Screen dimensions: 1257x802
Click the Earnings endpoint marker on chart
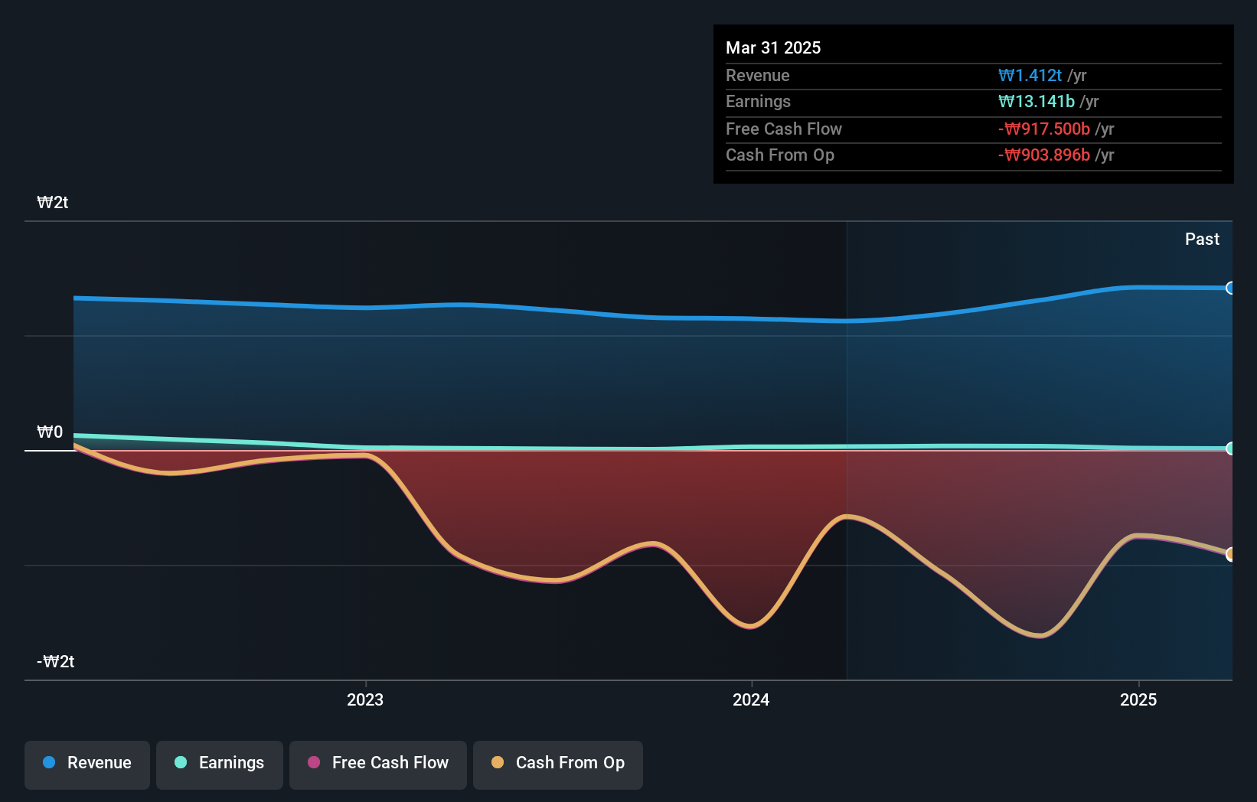(1230, 448)
